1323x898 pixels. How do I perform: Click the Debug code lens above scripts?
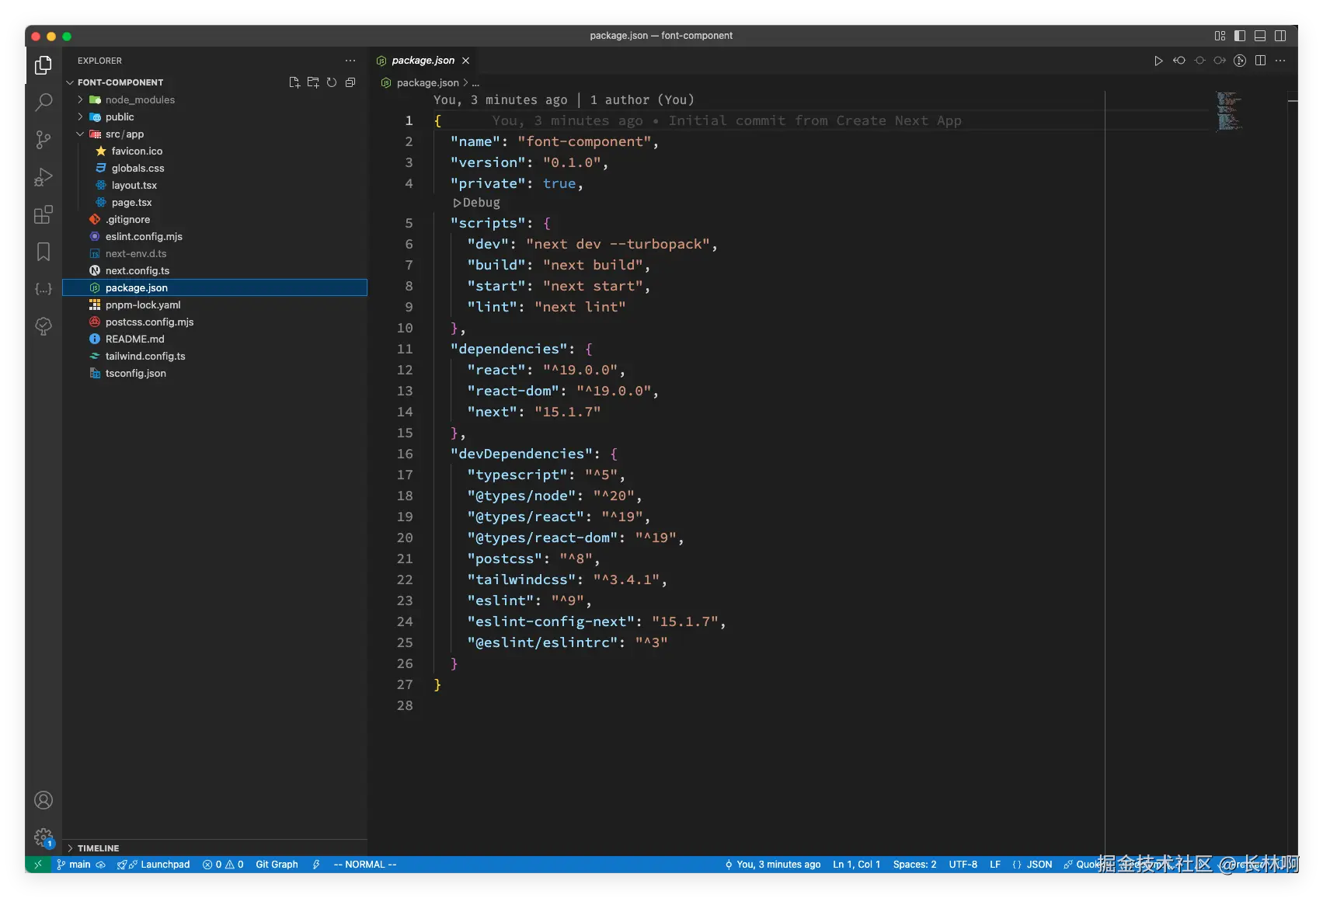coord(480,203)
